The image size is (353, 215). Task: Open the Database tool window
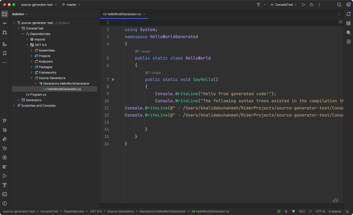click(x=348, y=23)
